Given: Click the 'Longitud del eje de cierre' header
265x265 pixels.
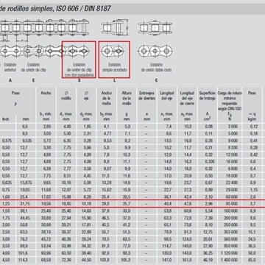Looking at the screenshot, I should coord(187,98).
